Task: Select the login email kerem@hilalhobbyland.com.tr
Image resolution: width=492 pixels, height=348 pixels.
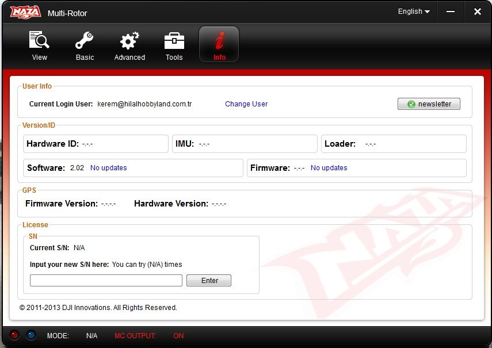Action: click(x=144, y=104)
